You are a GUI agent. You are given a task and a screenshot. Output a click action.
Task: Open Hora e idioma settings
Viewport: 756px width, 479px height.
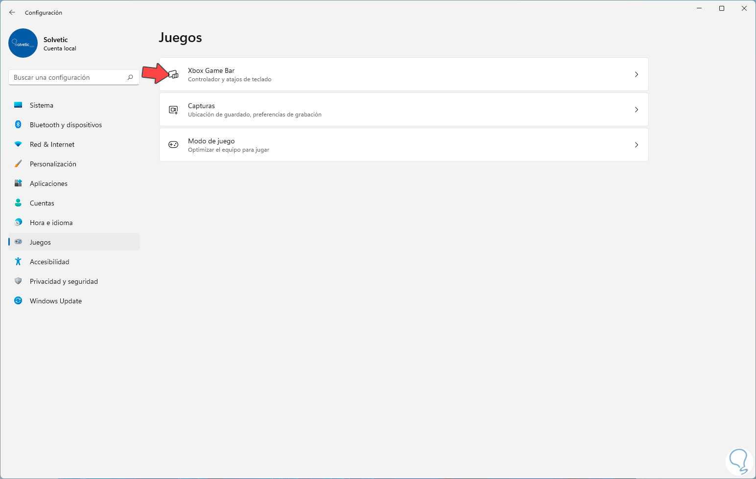point(51,223)
